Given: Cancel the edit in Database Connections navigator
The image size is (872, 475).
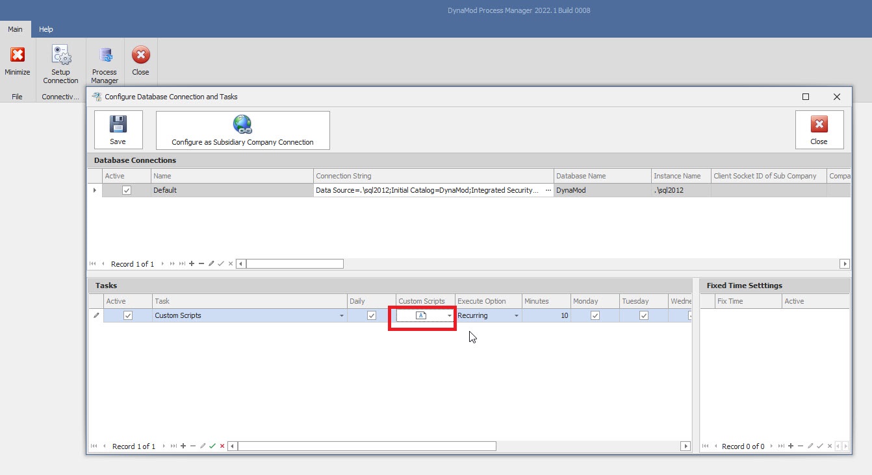Looking at the screenshot, I should pos(231,264).
